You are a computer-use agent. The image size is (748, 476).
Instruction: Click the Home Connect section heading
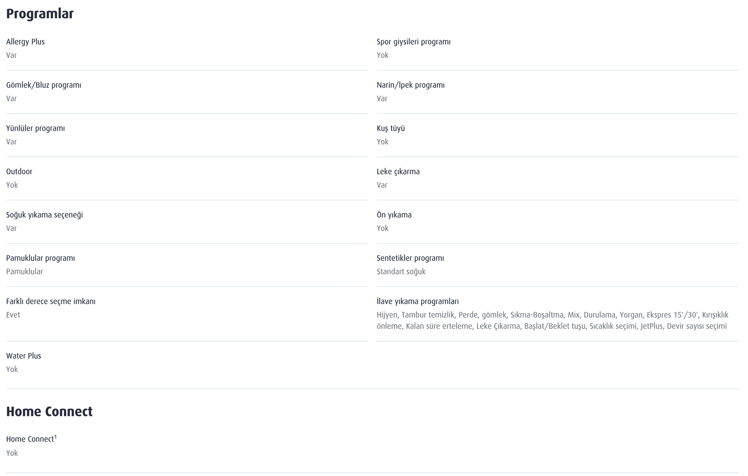tap(49, 411)
